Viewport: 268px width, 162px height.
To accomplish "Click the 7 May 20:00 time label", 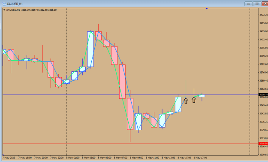I will [41, 158].
